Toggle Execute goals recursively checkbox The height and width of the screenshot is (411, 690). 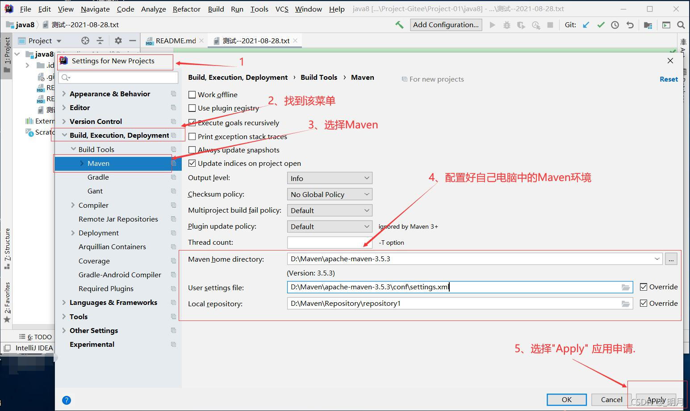[x=192, y=123]
